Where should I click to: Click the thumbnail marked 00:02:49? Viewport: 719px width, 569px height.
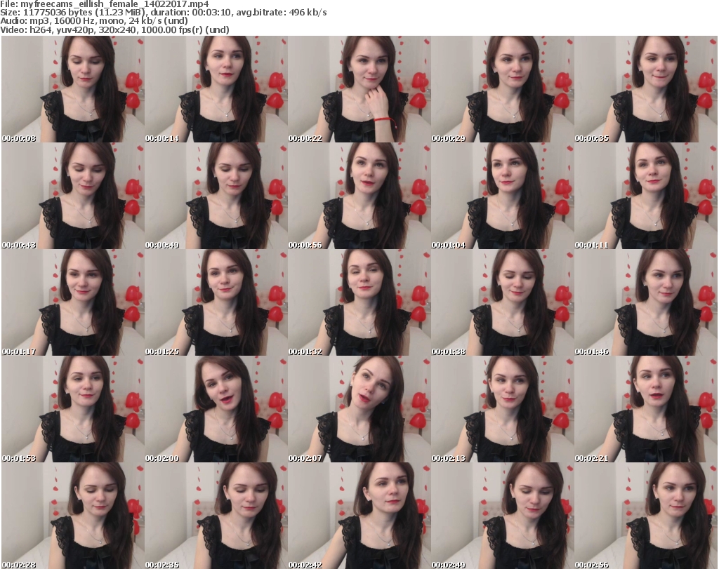pos(503,516)
